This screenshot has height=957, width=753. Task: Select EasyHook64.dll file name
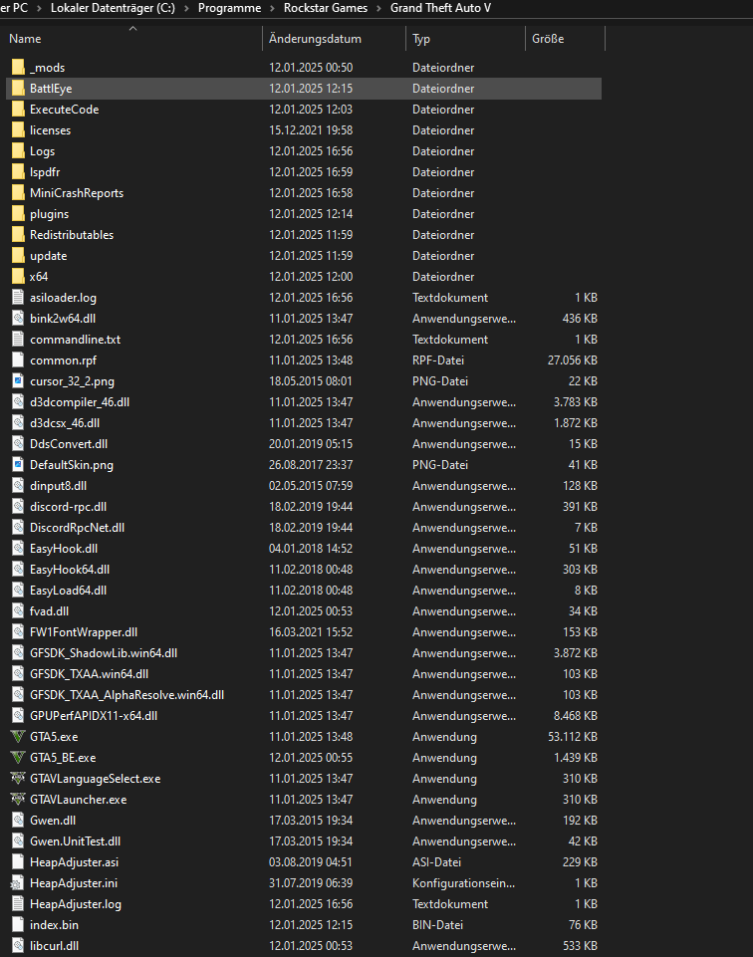point(70,570)
